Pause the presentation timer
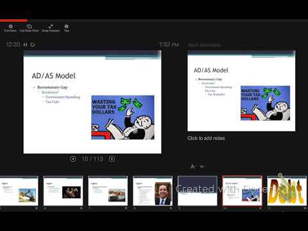The image size is (308, 231). click(26, 44)
